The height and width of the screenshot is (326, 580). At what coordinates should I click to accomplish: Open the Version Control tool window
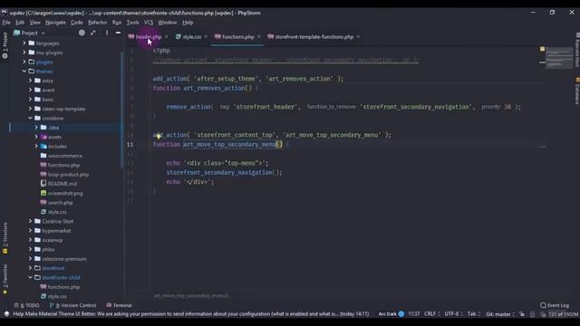point(72,305)
